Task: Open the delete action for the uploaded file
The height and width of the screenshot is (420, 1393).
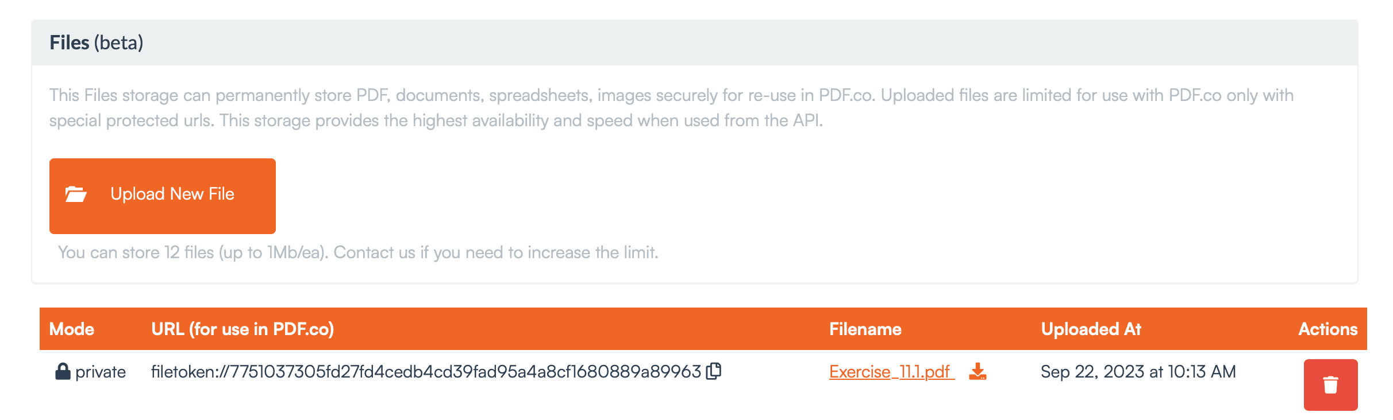Action: coord(1330,385)
